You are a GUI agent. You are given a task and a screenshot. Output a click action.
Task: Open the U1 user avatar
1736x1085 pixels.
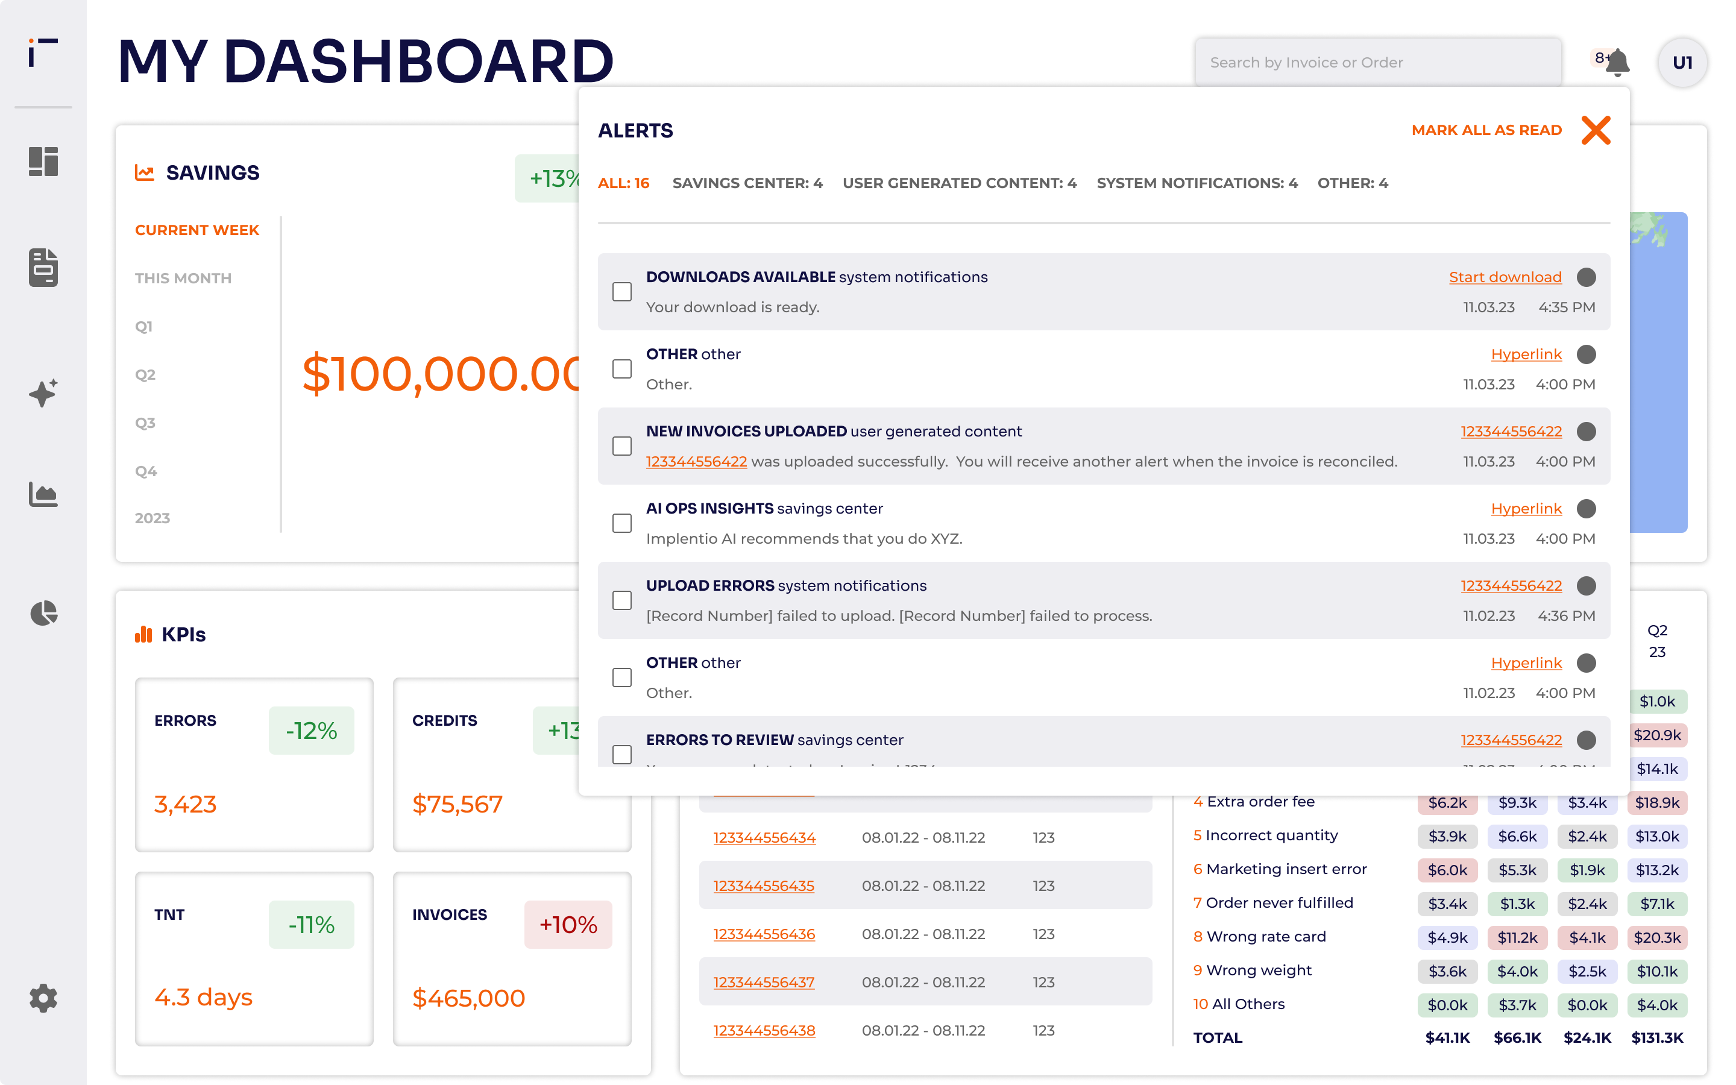point(1682,63)
